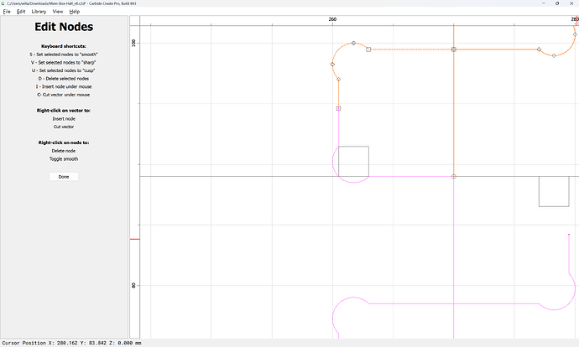
Task: Click the 'C- Cut vector under mouse' text
Action: [x=64, y=95]
